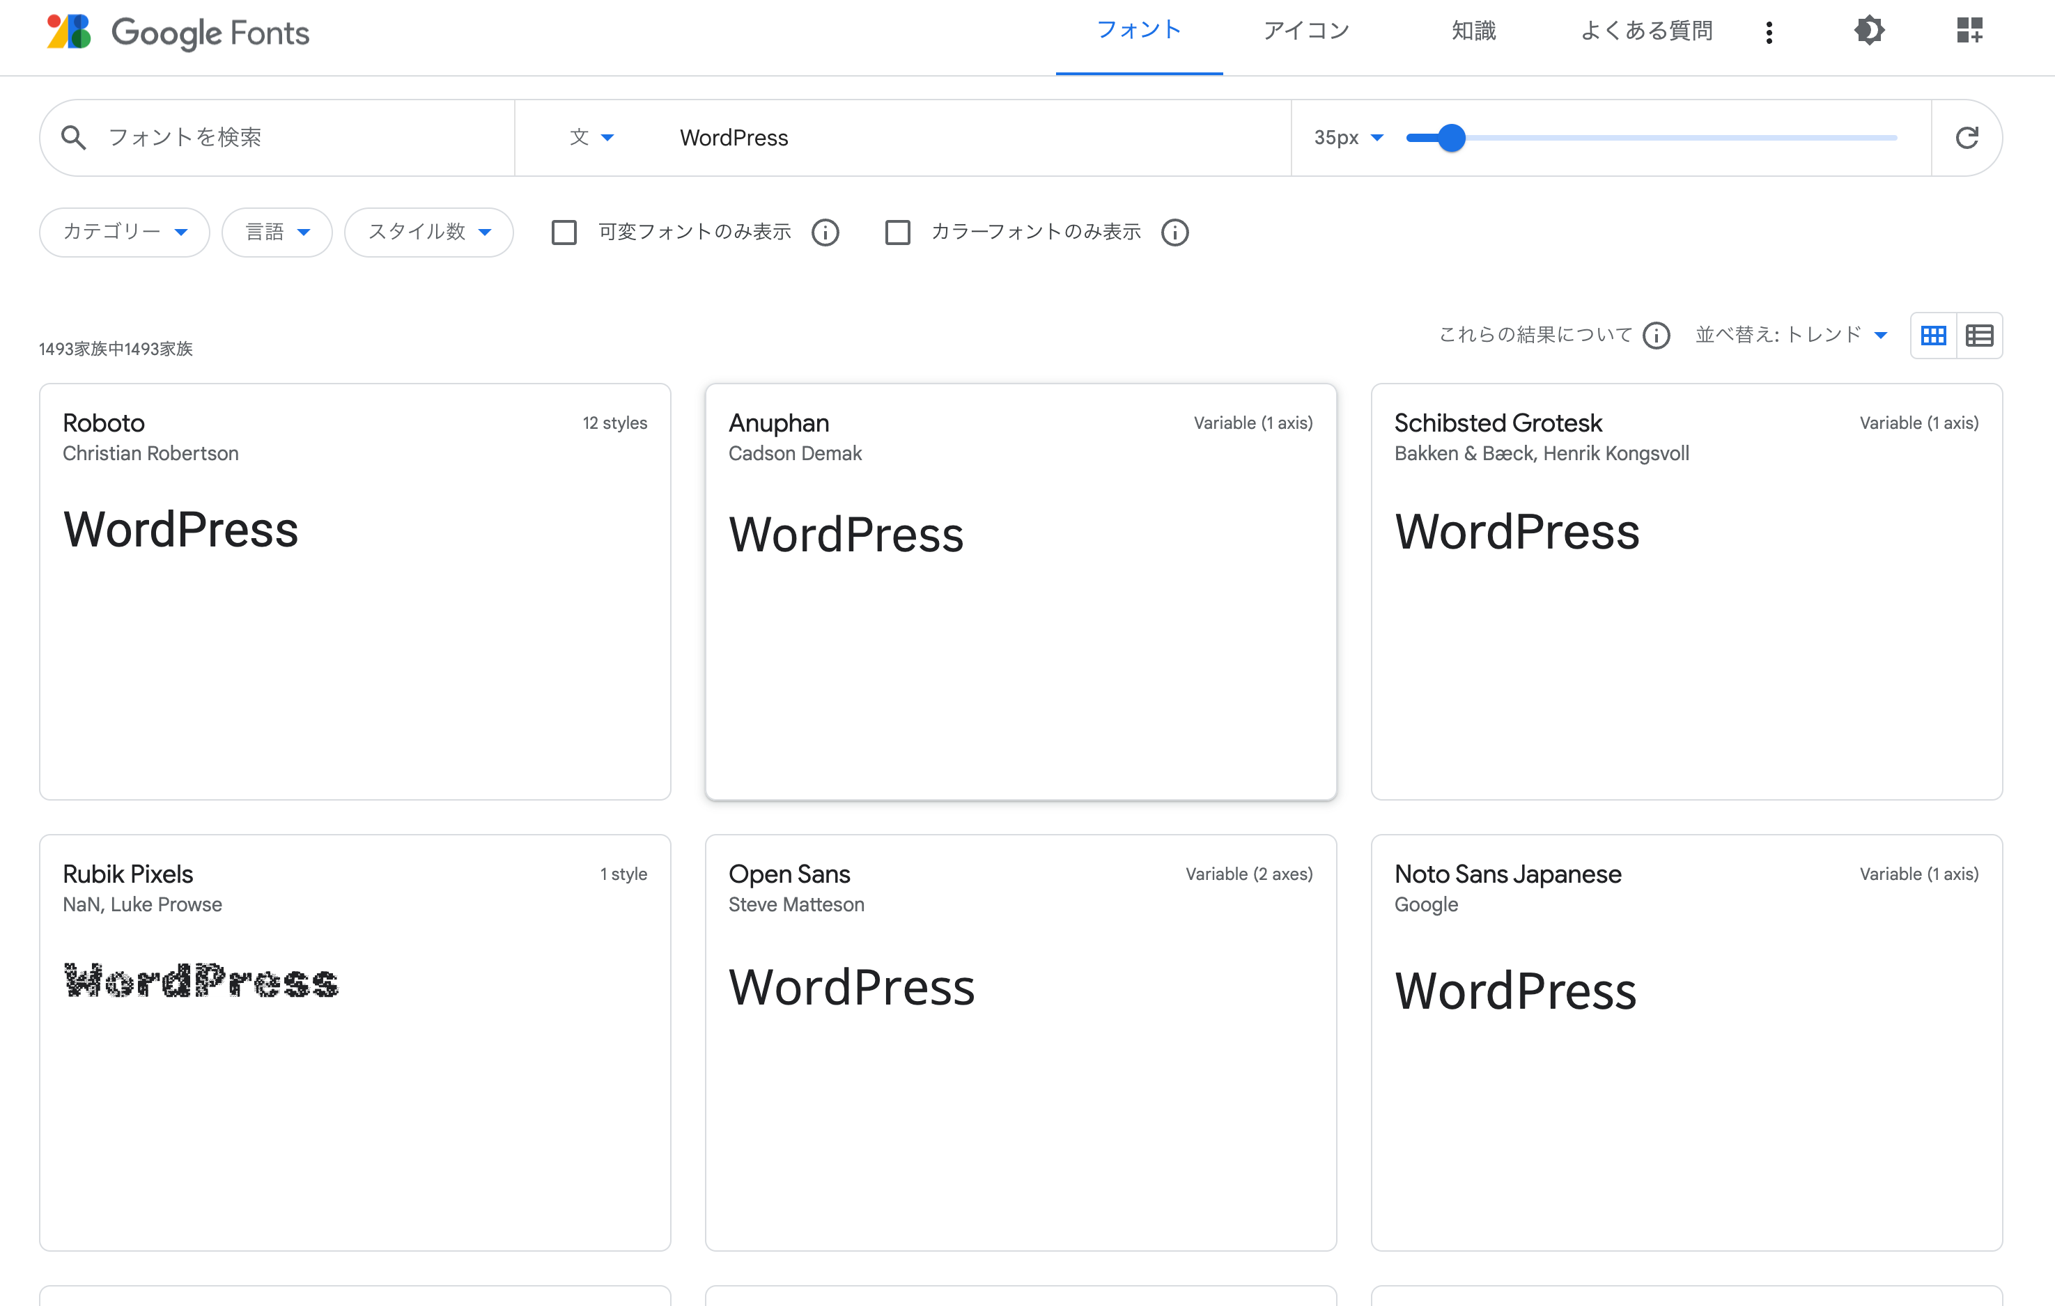Viewport: 2055px width, 1306px height.
Task: Open the selected families grid-plus icon
Action: (1969, 31)
